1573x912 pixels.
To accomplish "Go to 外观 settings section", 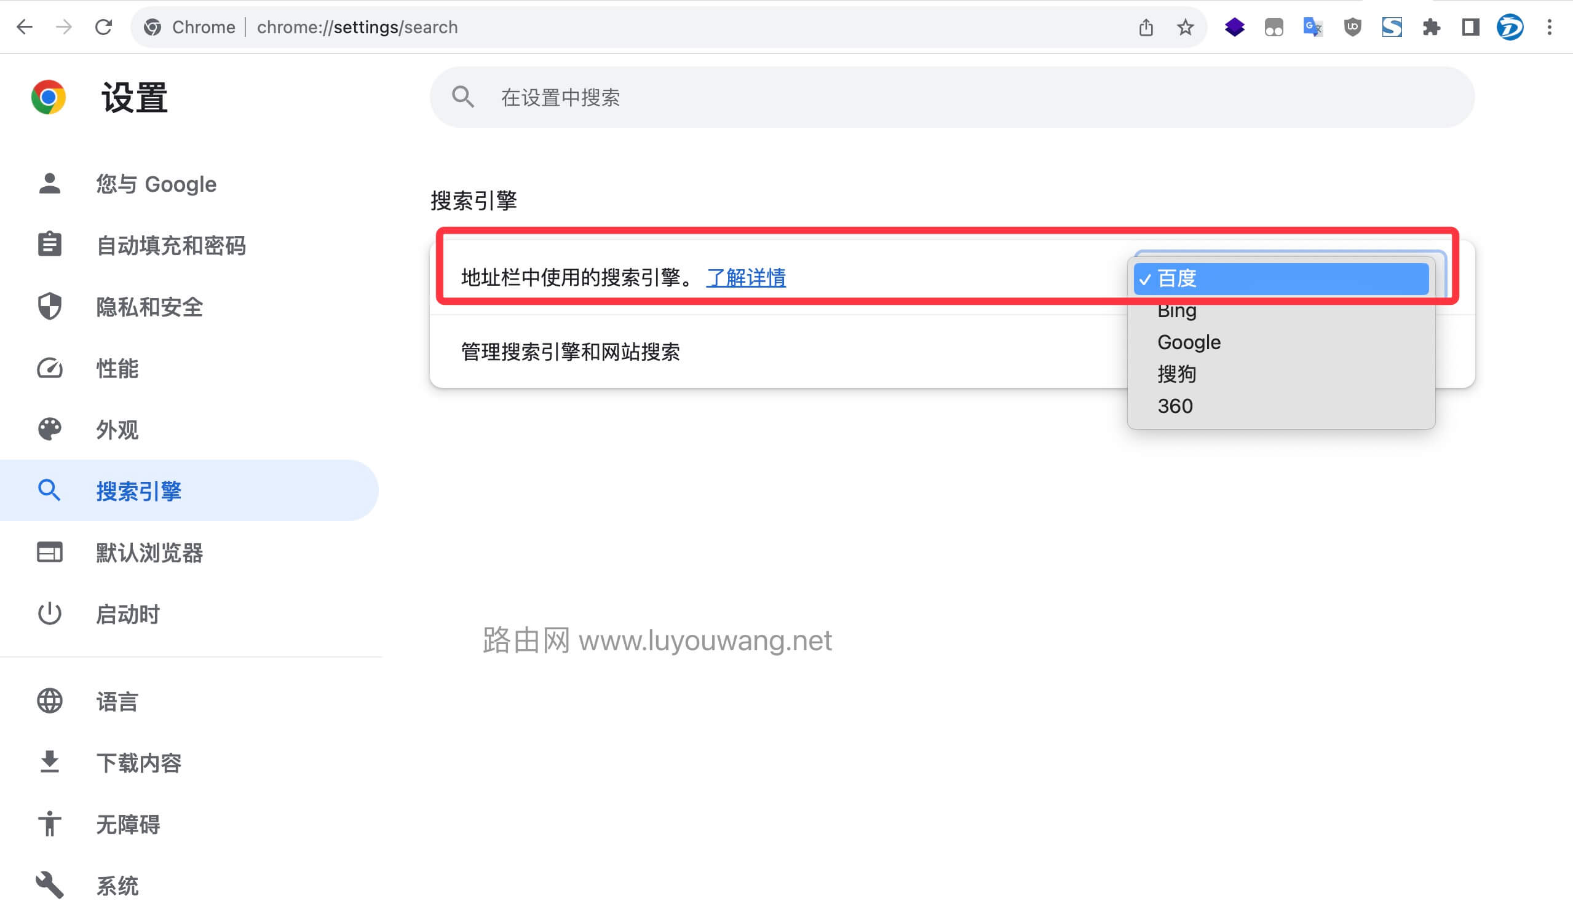I will [x=117, y=430].
